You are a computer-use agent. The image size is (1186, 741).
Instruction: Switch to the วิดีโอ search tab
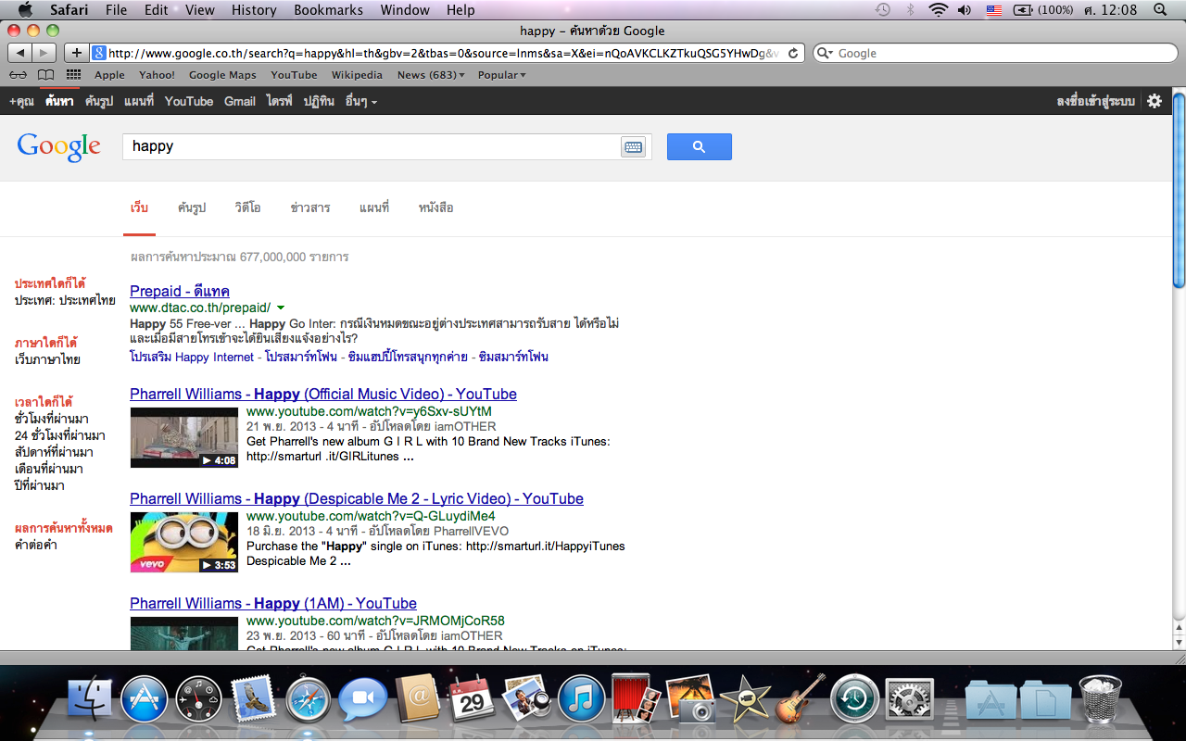(247, 207)
